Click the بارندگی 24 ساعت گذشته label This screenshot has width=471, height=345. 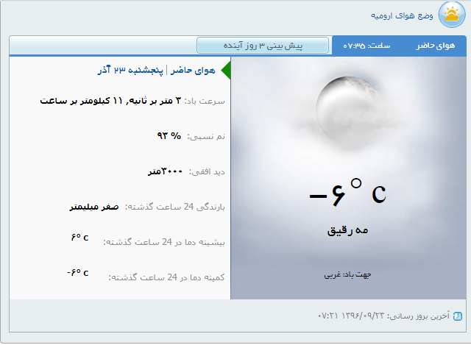point(175,207)
